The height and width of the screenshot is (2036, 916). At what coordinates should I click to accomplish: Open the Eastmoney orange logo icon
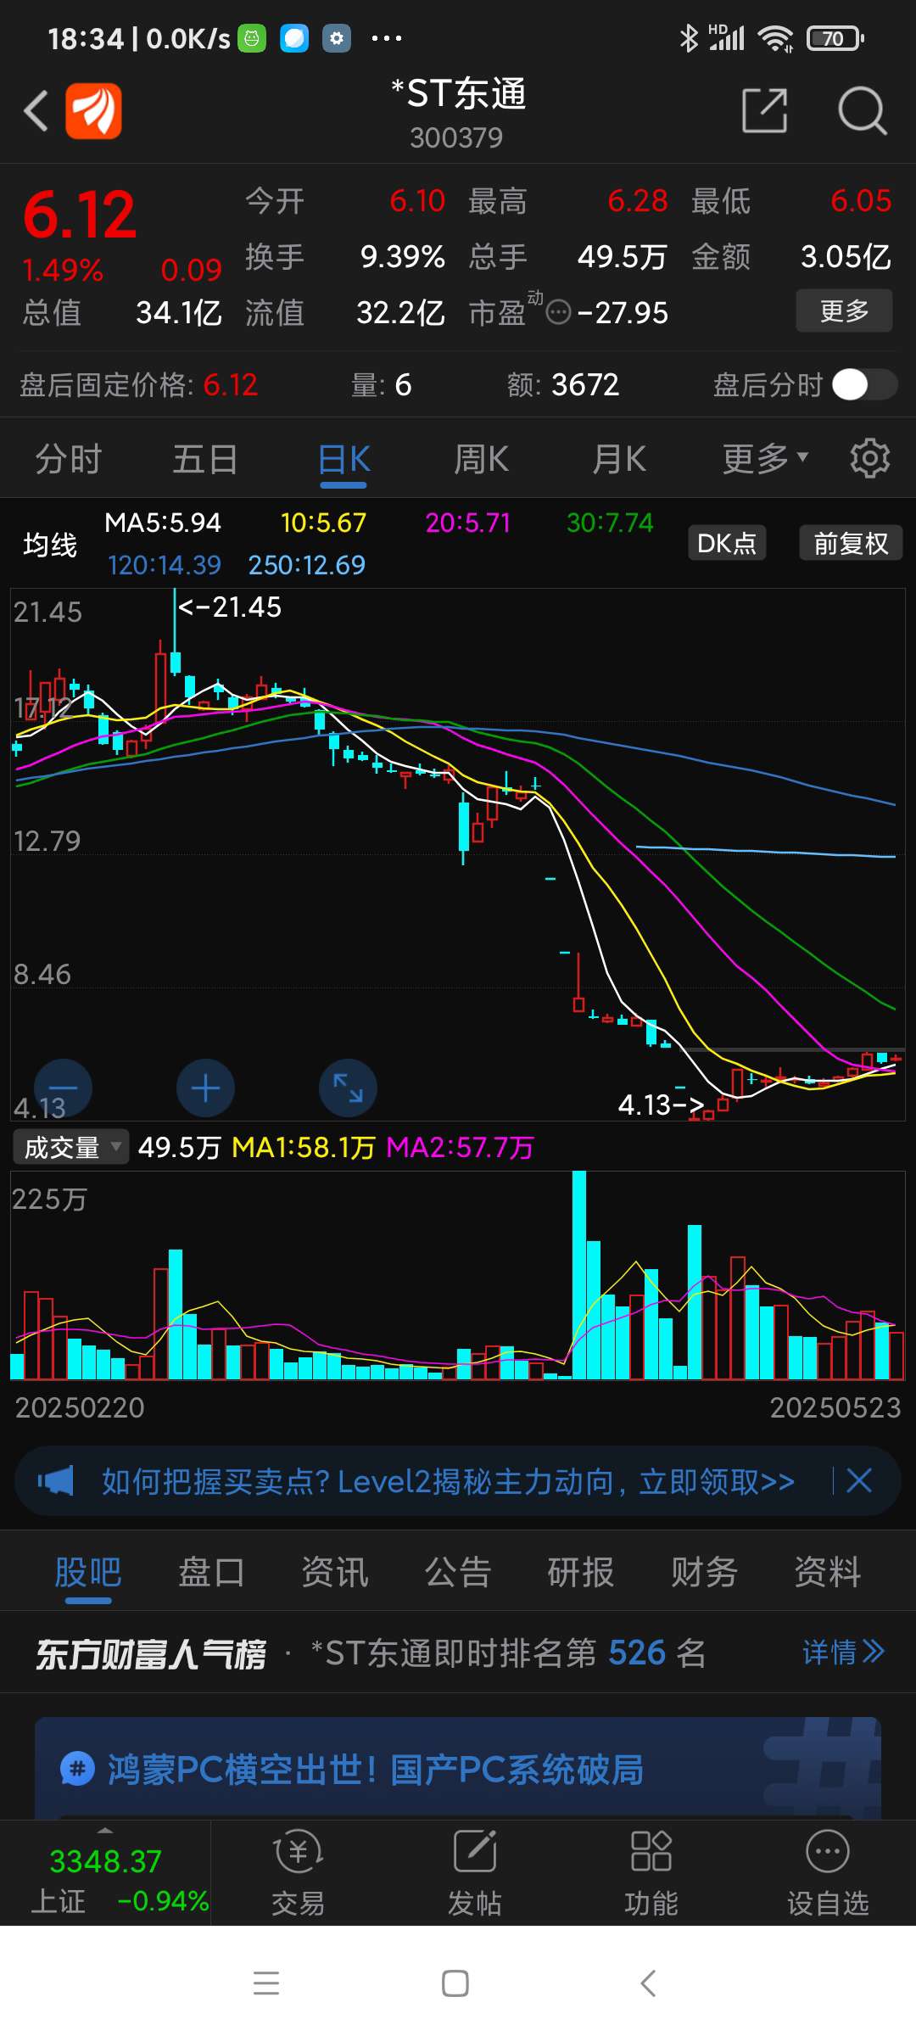[93, 110]
